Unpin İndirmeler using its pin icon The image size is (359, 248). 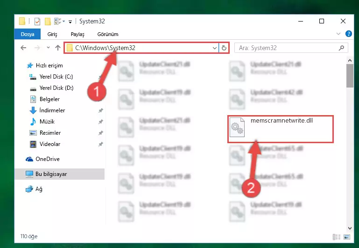coord(100,110)
